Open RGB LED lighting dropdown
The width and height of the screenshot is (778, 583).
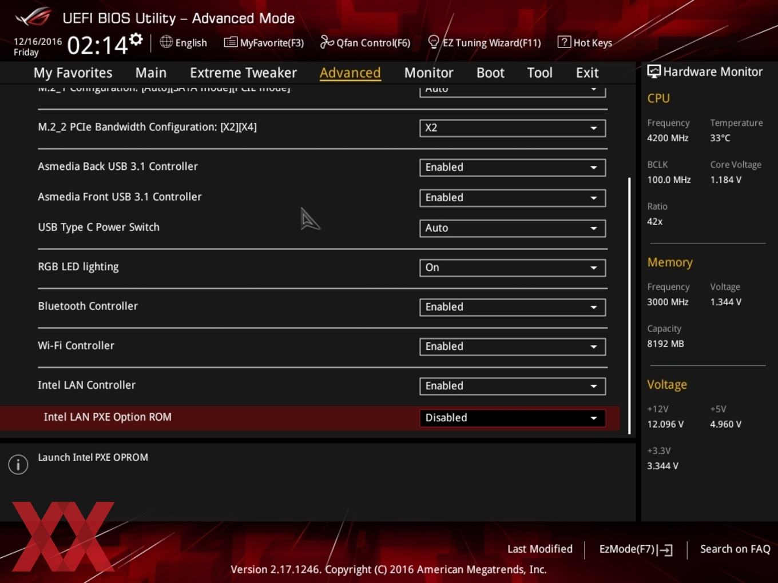pos(513,267)
